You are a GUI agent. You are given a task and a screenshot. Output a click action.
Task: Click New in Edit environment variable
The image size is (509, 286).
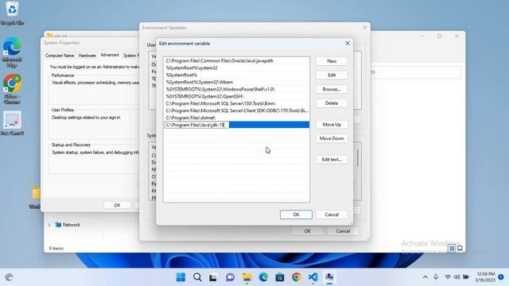click(332, 61)
